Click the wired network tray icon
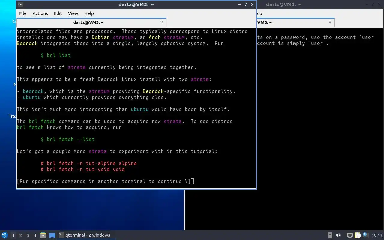384x240 pixels. pyautogui.click(x=350, y=235)
